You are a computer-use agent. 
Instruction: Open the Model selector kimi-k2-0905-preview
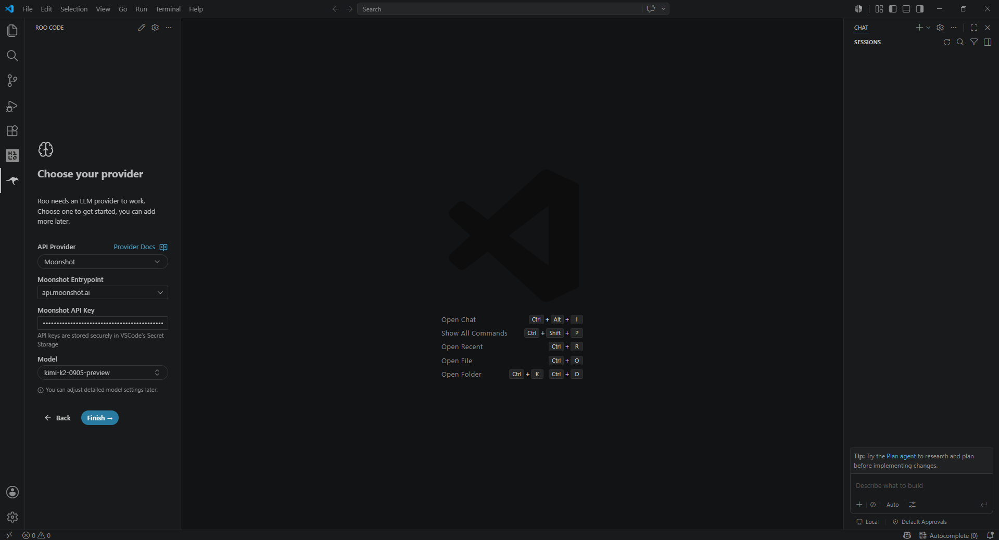[103, 372]
